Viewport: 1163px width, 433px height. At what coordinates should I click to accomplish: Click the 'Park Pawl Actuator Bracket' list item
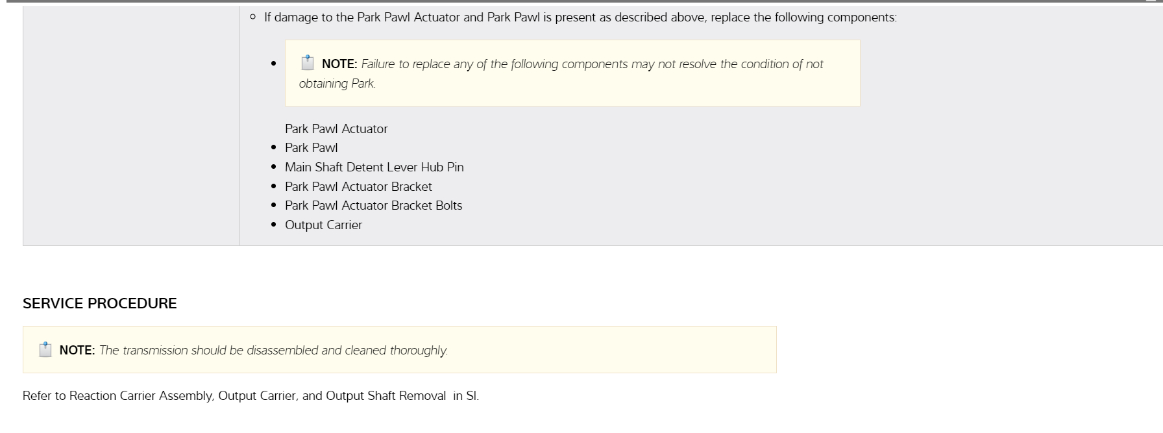(358, 186)
